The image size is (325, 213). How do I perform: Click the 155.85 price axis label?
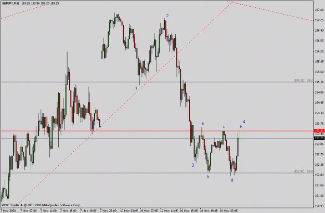pyautogui.click(x=319, y=61)
